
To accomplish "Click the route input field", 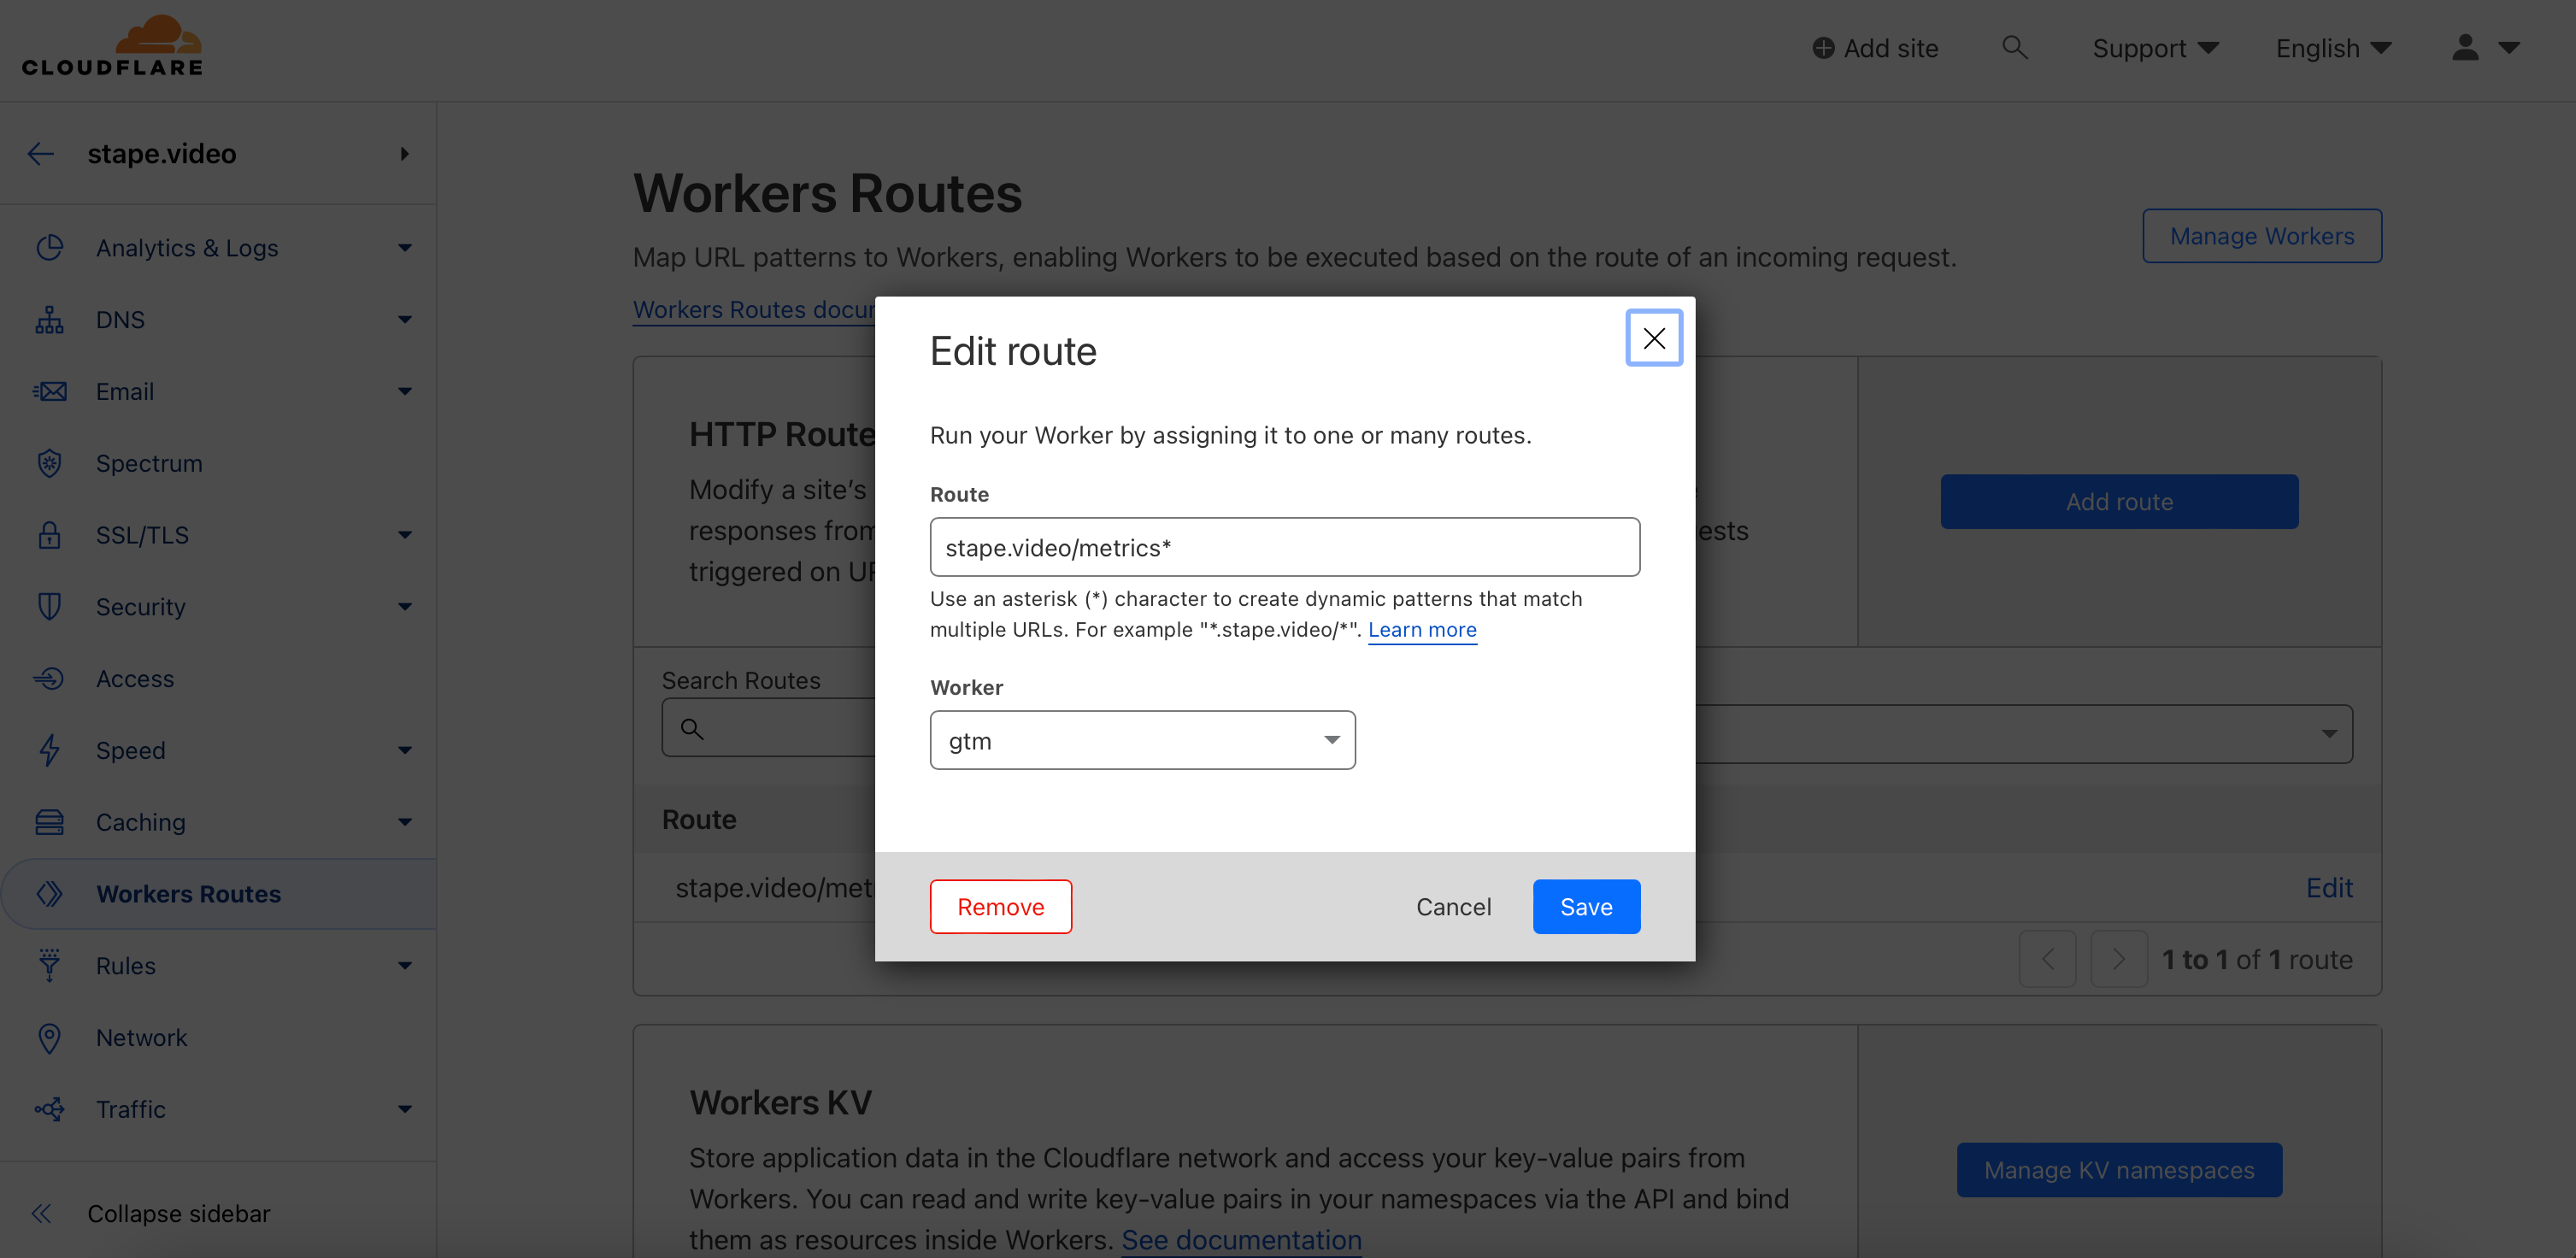I will coord(1285,545).
